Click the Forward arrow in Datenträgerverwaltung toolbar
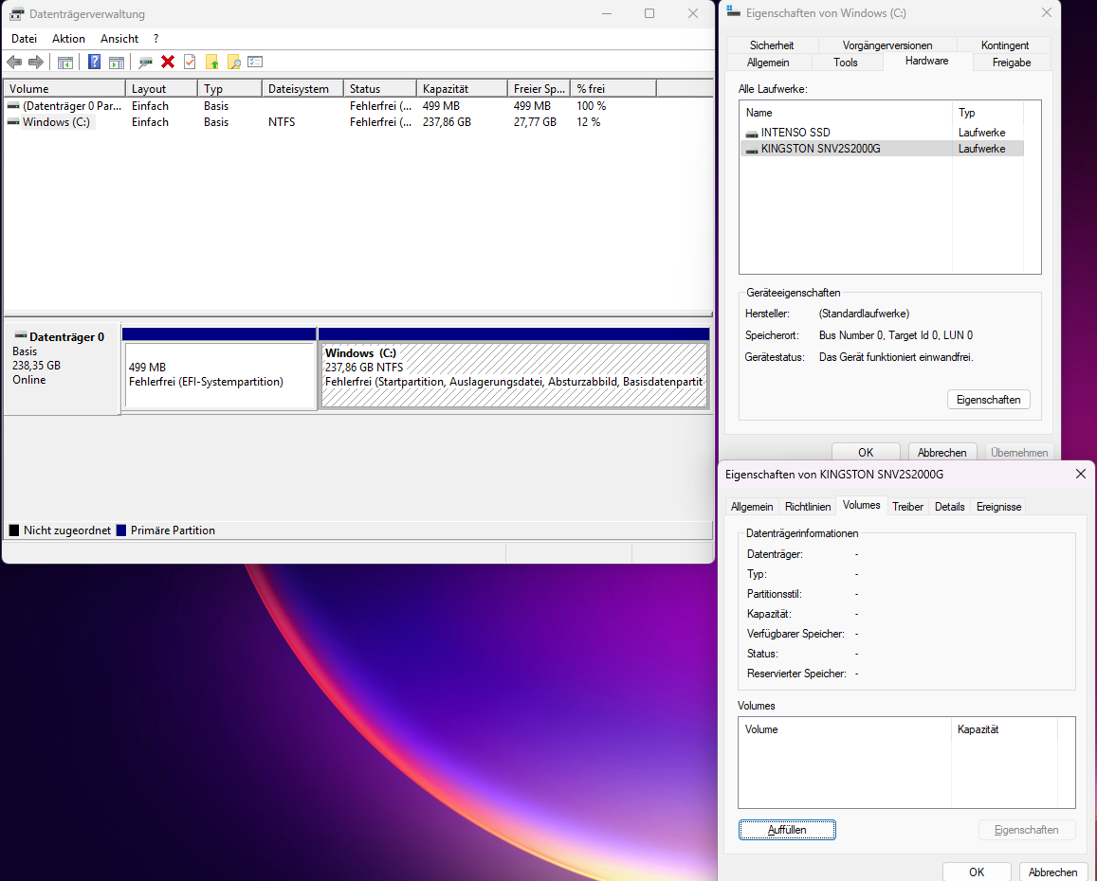The image size is (1097, 881). click(36, 63)
